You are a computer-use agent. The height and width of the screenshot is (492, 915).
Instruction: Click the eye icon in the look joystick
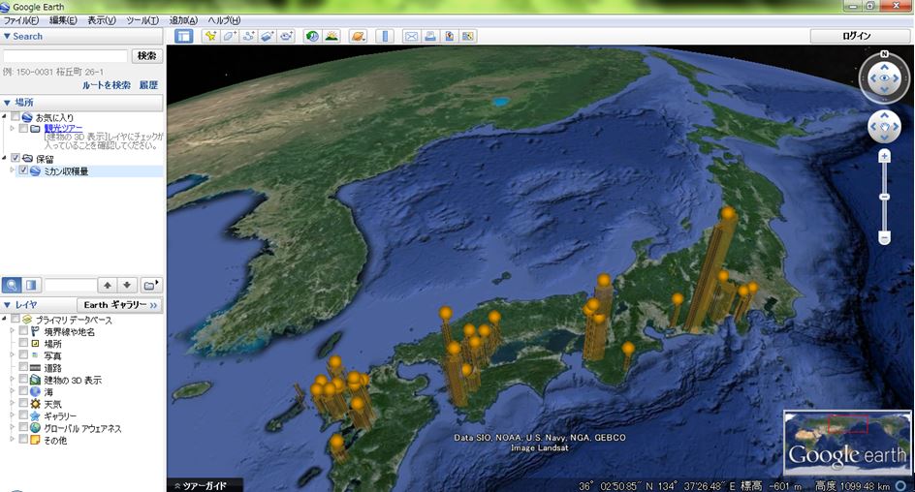point(885,78)
